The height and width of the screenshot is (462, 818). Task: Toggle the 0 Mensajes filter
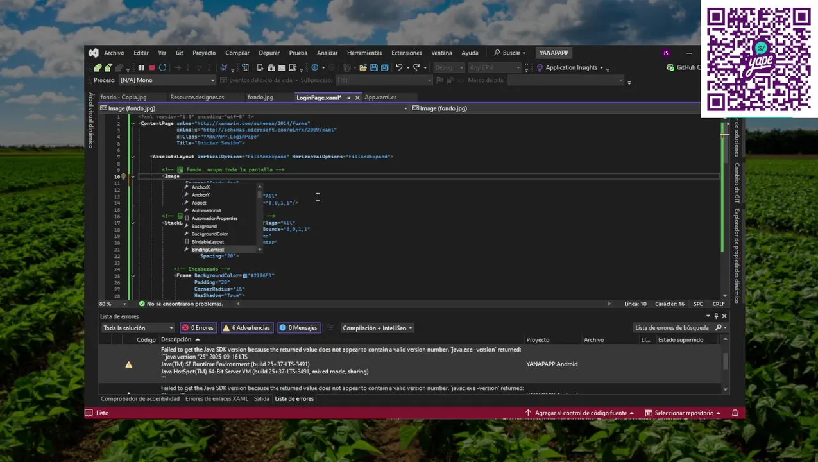(x=299, y=328)
